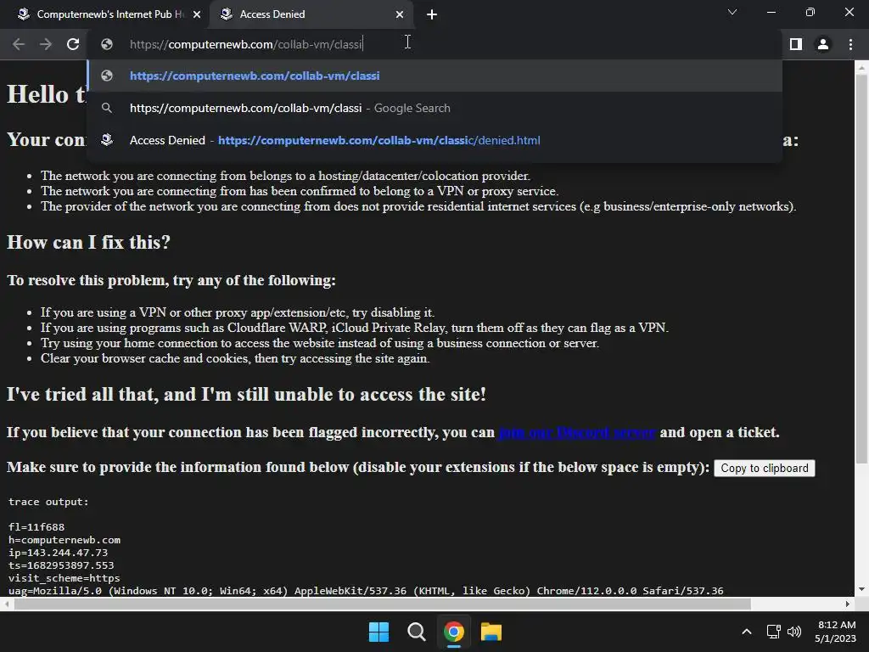This screenshot has height=652, width=869.
Task: Reload the current page
Action: coord(73,44)
